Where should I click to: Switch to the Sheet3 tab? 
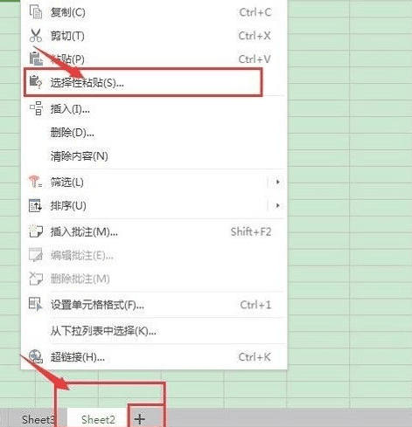coord(38,419)
